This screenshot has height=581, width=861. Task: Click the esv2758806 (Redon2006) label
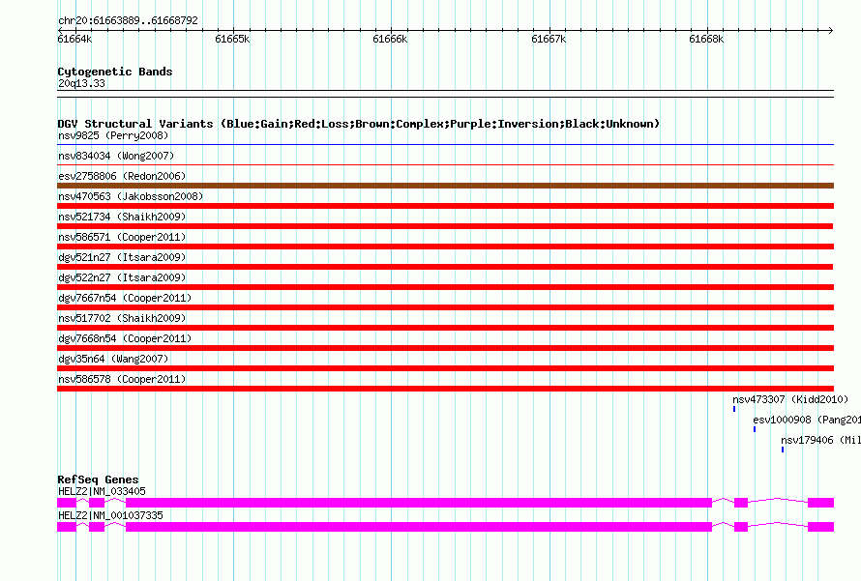pos(122,176)
